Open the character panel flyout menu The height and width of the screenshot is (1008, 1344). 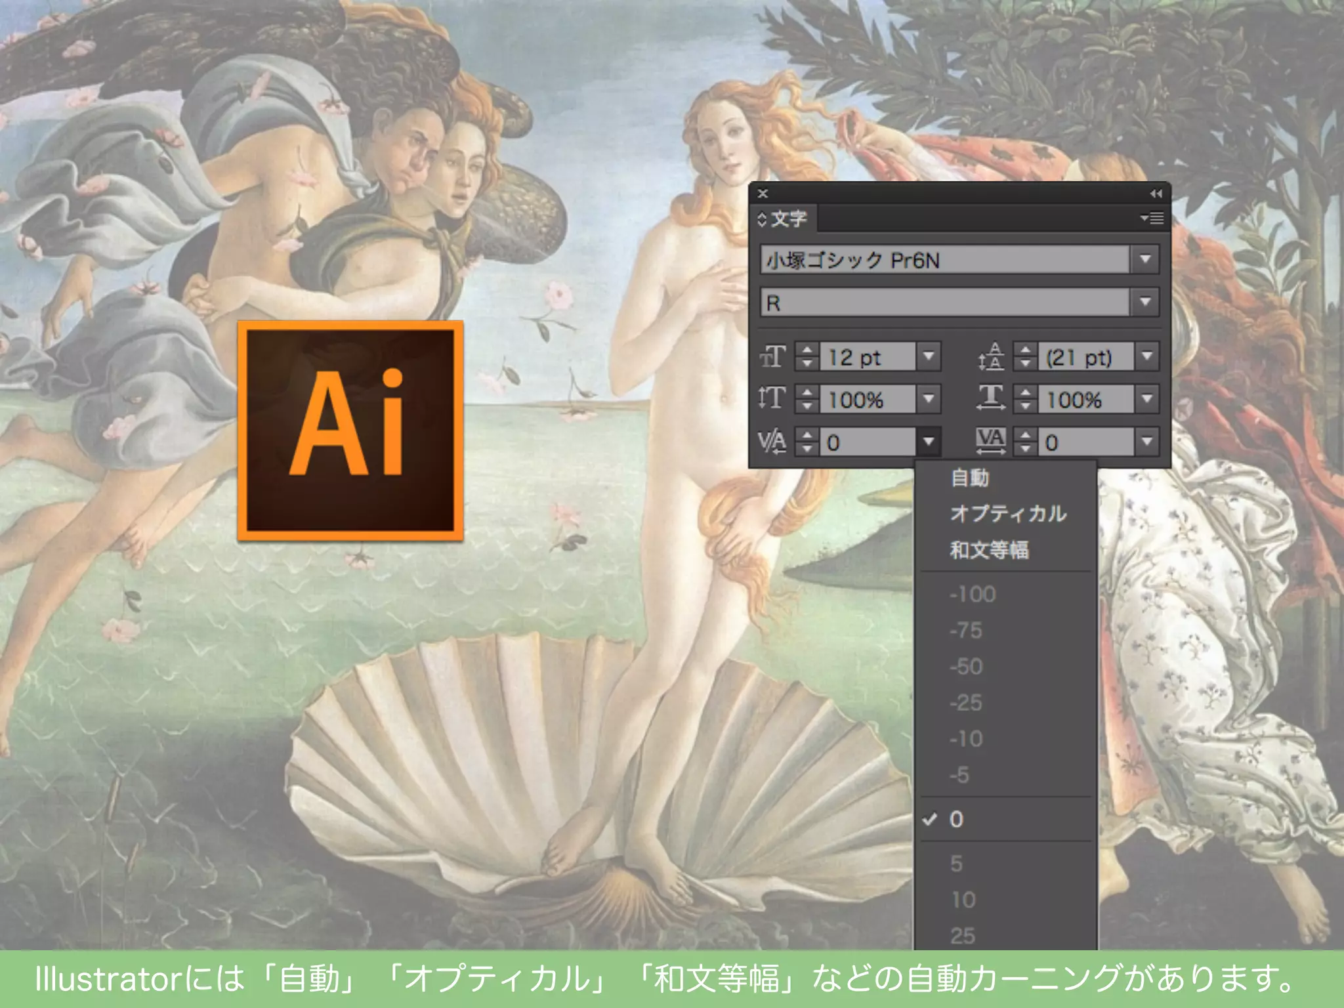pos(1152,218)
